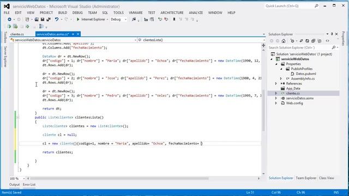The height and width of the screenshot is (196, 349).
Task: Toggle a bookmark with the bookmark icon
Action: click(x=174, y=20)
